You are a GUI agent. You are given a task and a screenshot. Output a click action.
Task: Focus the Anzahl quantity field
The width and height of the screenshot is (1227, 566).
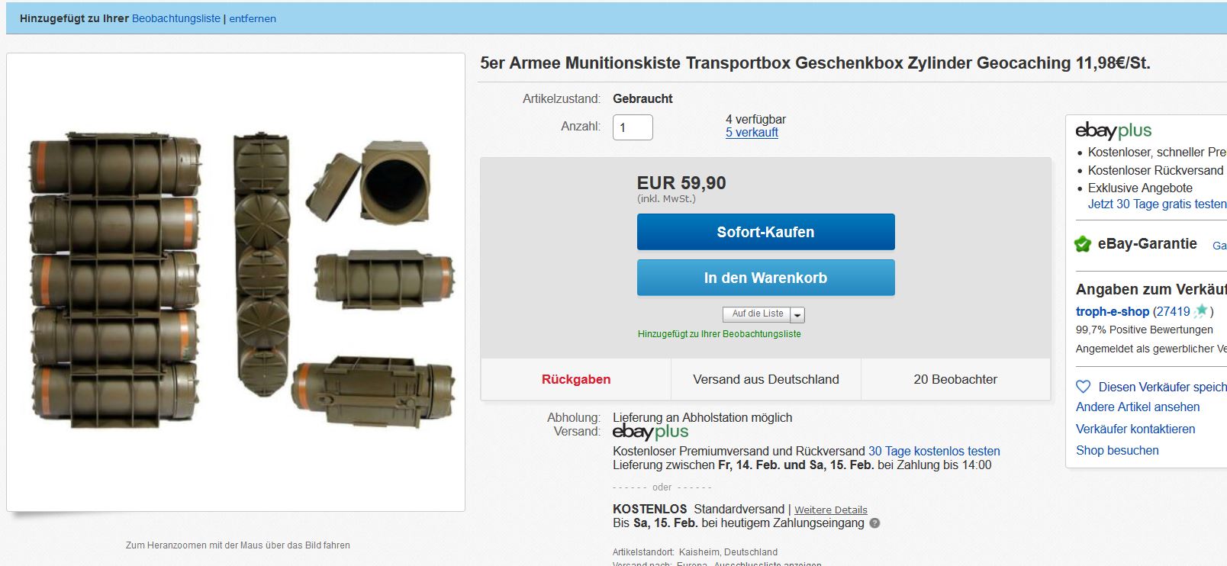click(633, 127)
